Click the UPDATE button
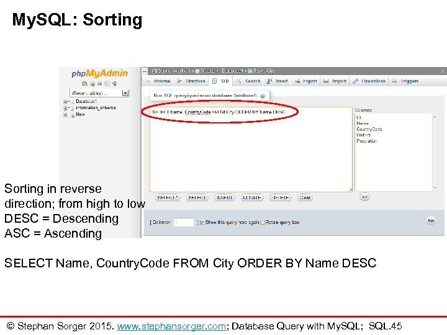The height and width of the screenshot is (335, 447). tap(252, 197)
